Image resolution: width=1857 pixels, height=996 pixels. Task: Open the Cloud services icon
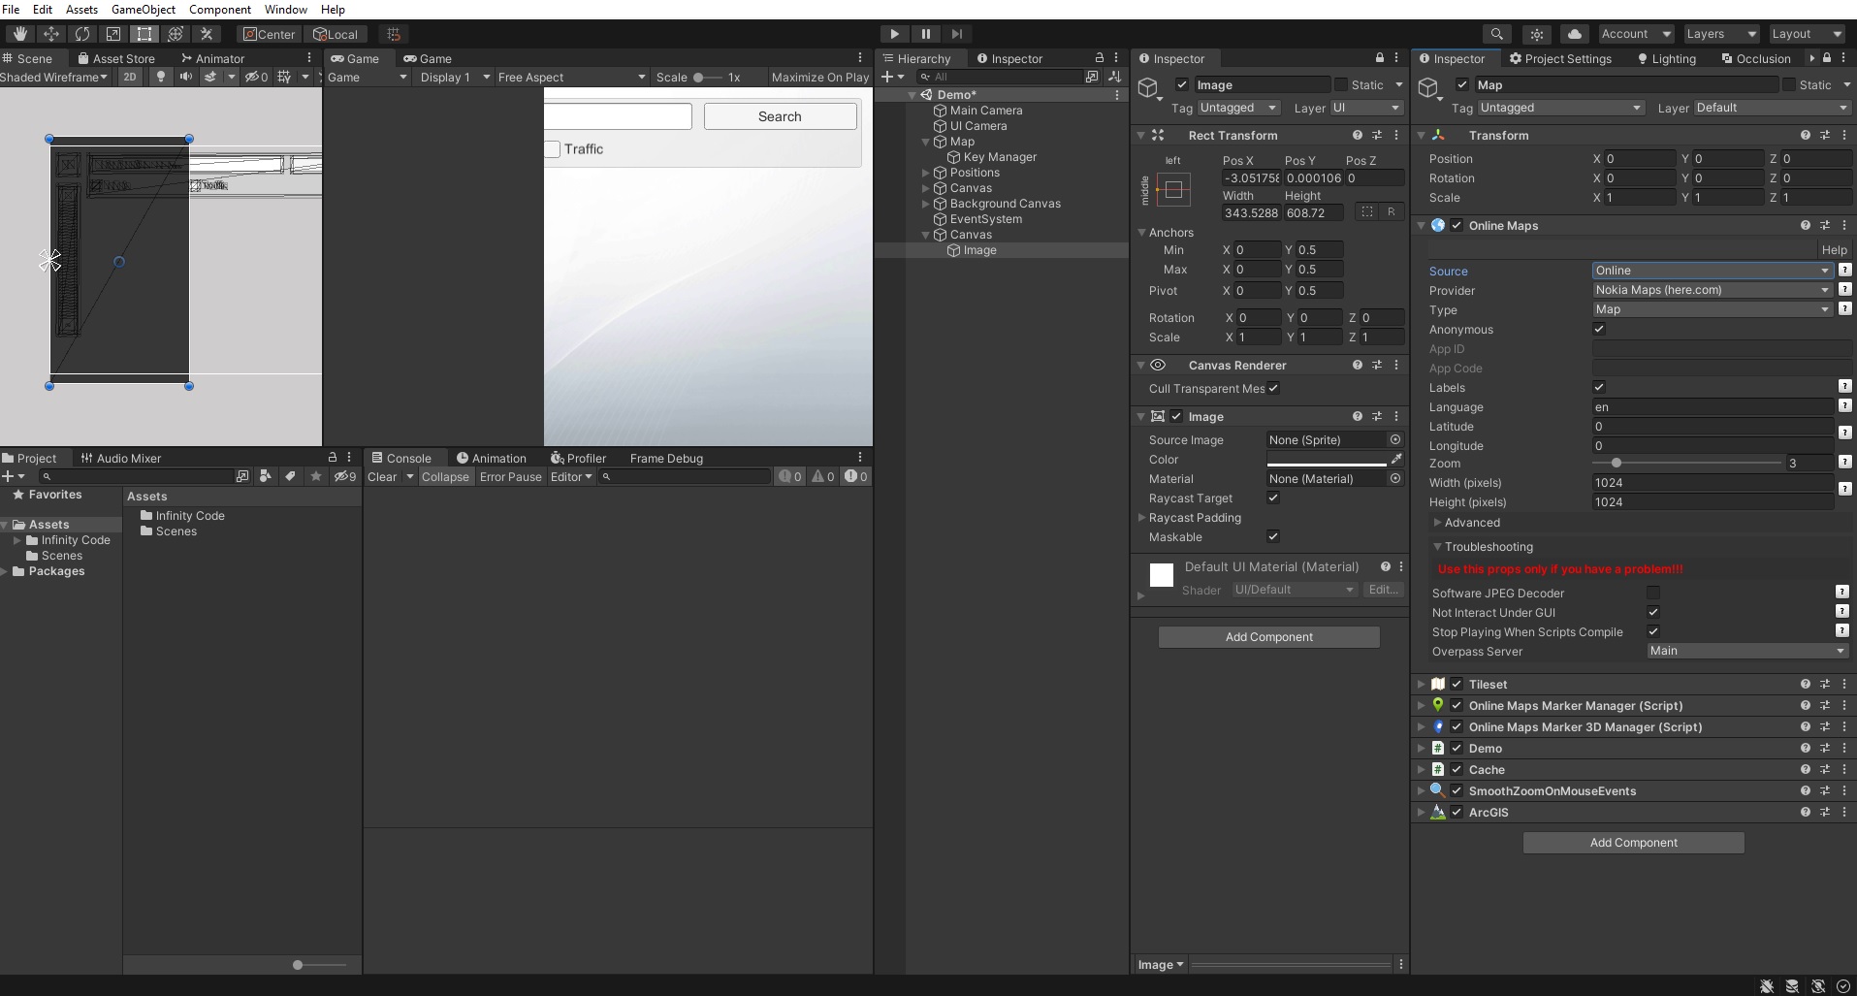pyautogui.click(x=1575, y=34)
